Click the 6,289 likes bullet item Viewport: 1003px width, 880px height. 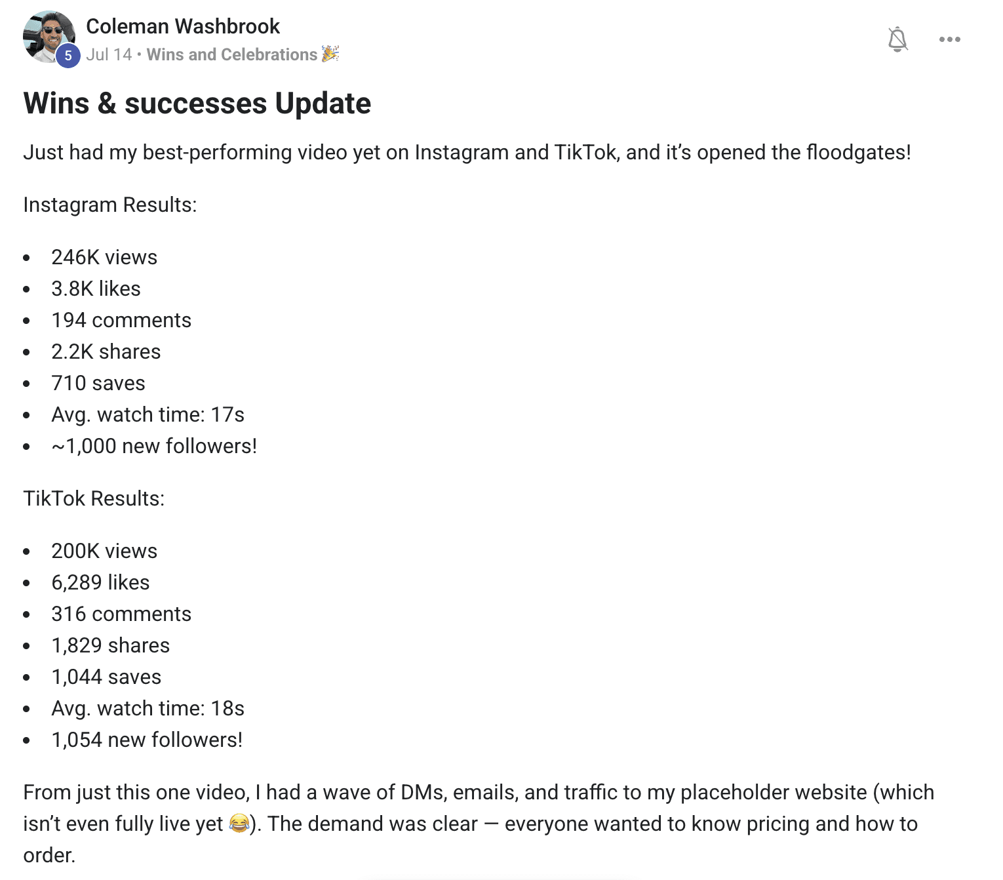(100, 582)
